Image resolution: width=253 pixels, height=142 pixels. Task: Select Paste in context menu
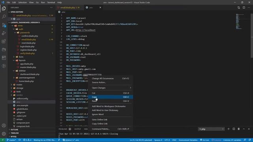[x=111, y=101]
